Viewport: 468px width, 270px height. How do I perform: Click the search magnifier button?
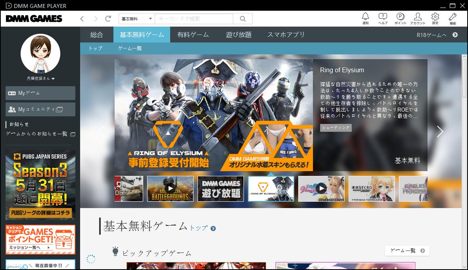243,19
